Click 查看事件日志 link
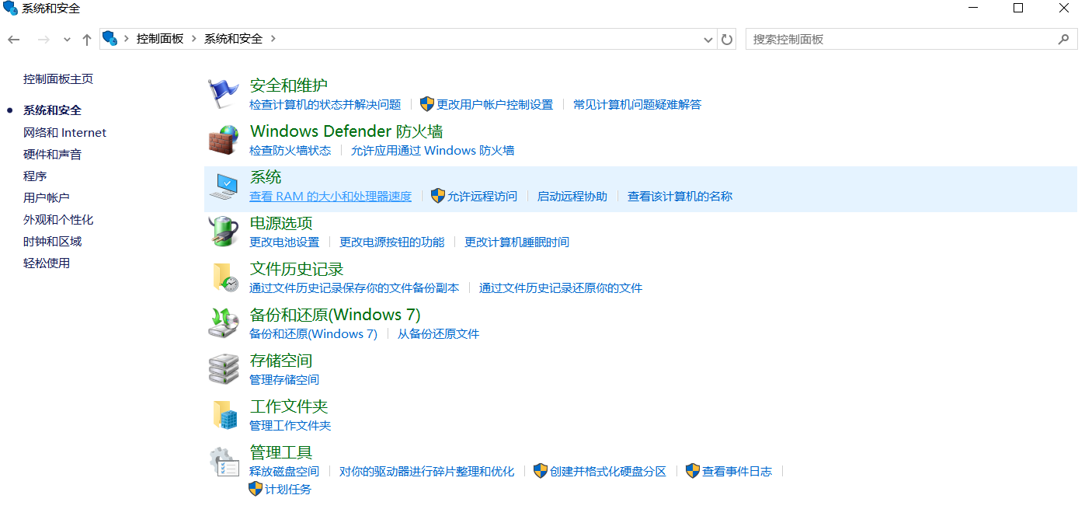Screen dimensions: 1085x530 pos(737,471)
